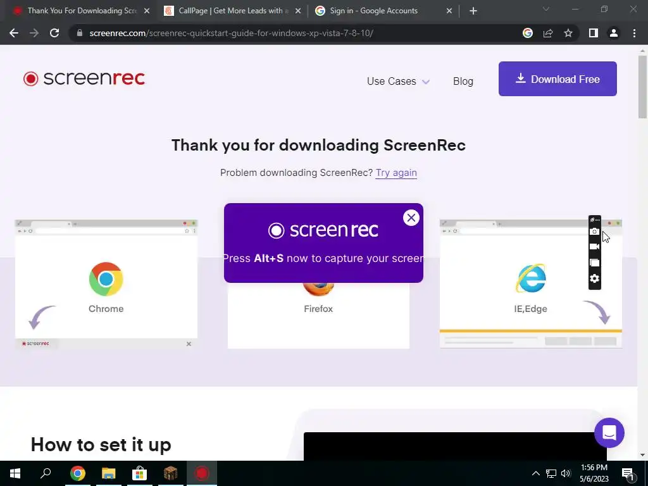Click the ScreenRec logo in header

(x=84, y=78)
